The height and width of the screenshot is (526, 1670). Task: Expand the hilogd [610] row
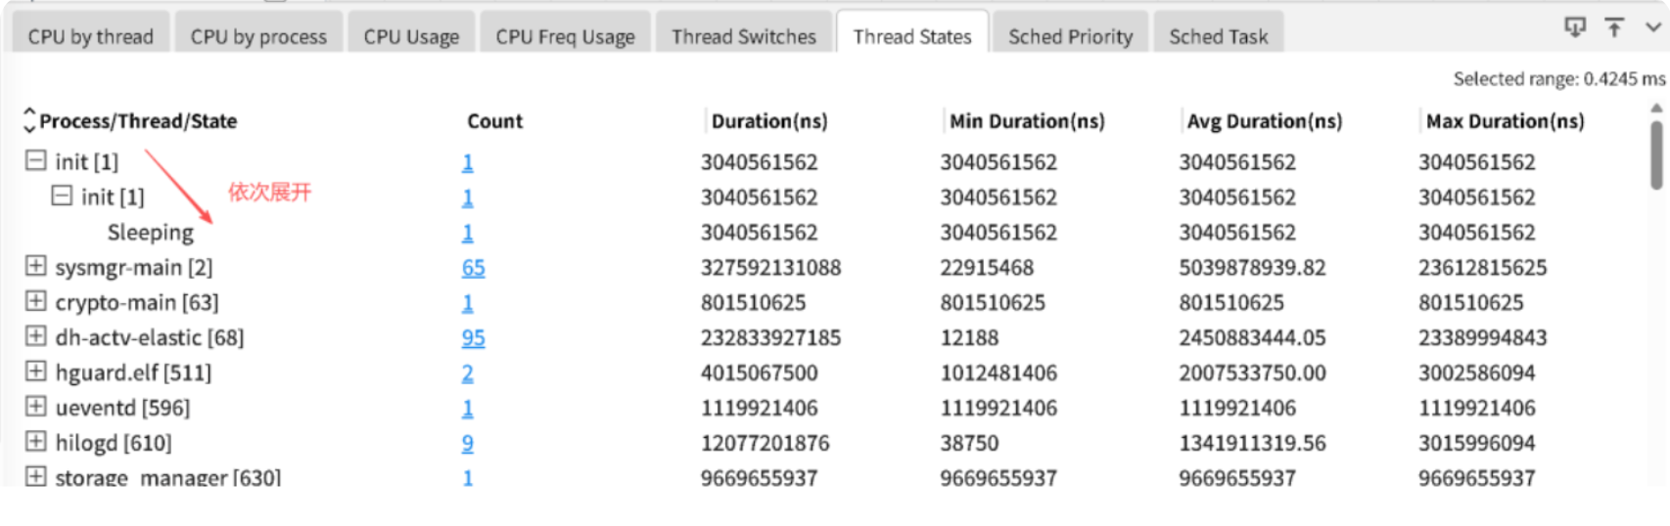[x=35, y=442]
